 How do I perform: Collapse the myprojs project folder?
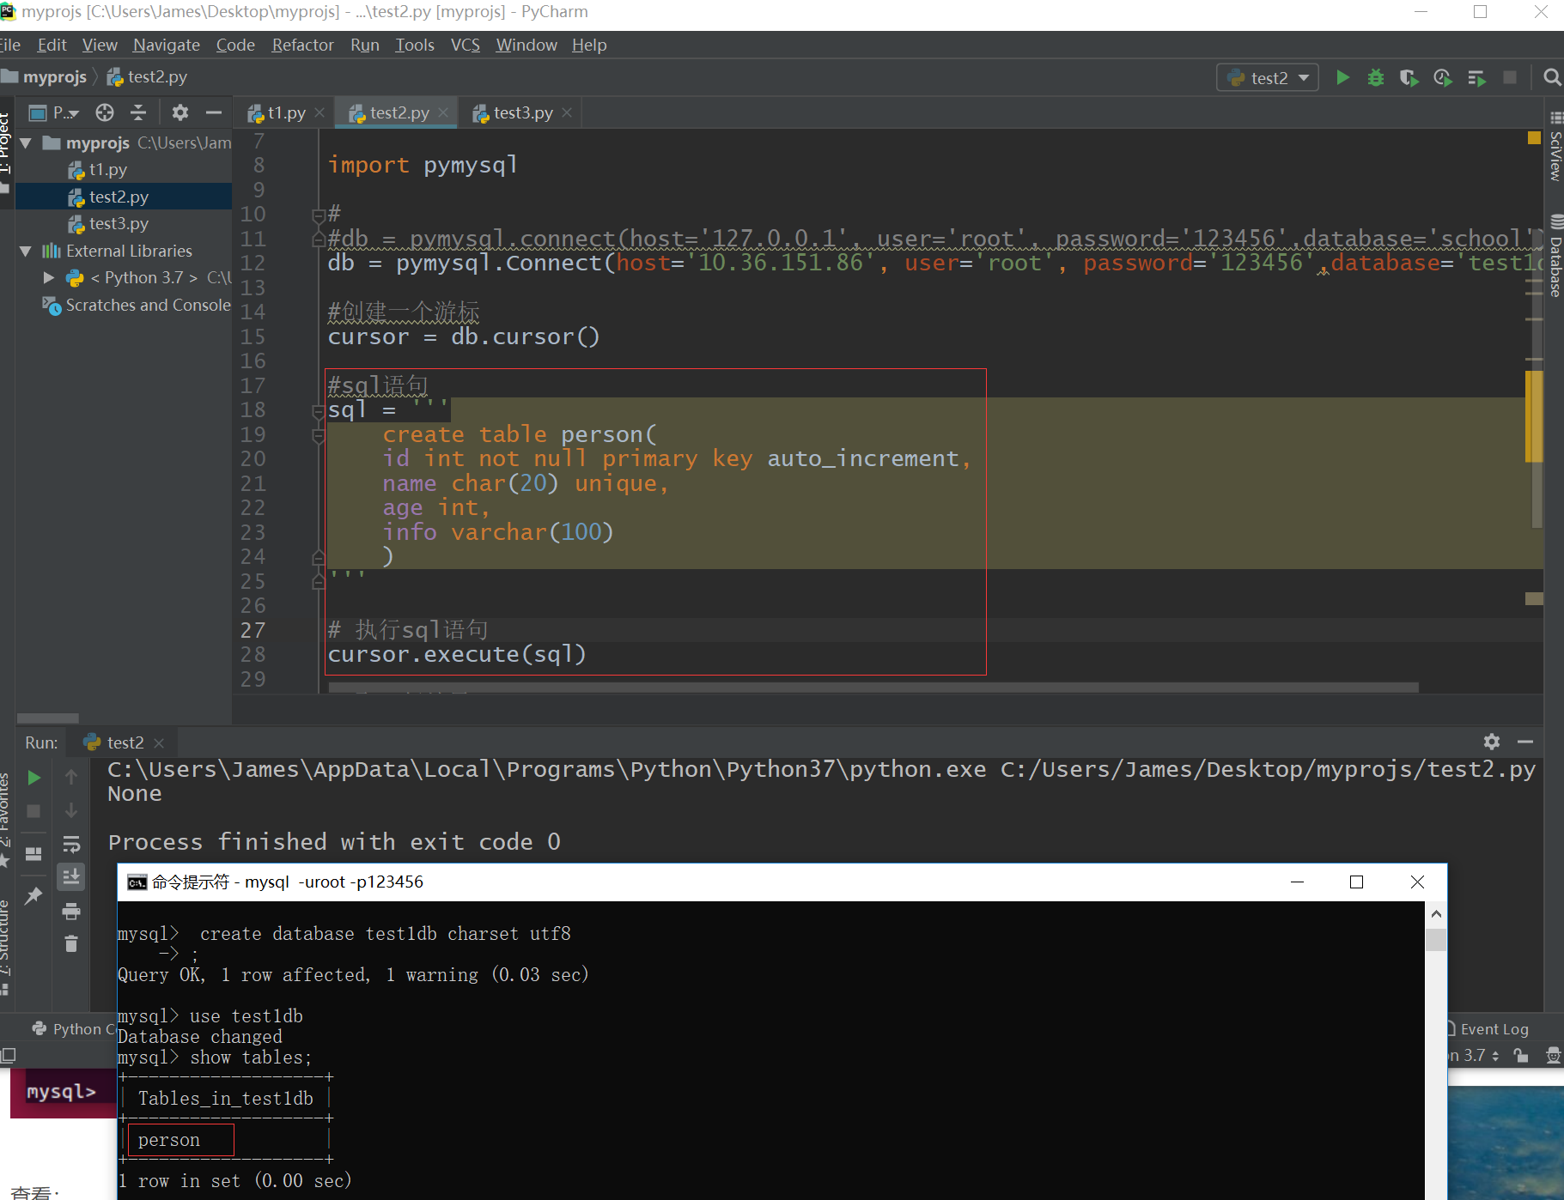tap(25, 143)
